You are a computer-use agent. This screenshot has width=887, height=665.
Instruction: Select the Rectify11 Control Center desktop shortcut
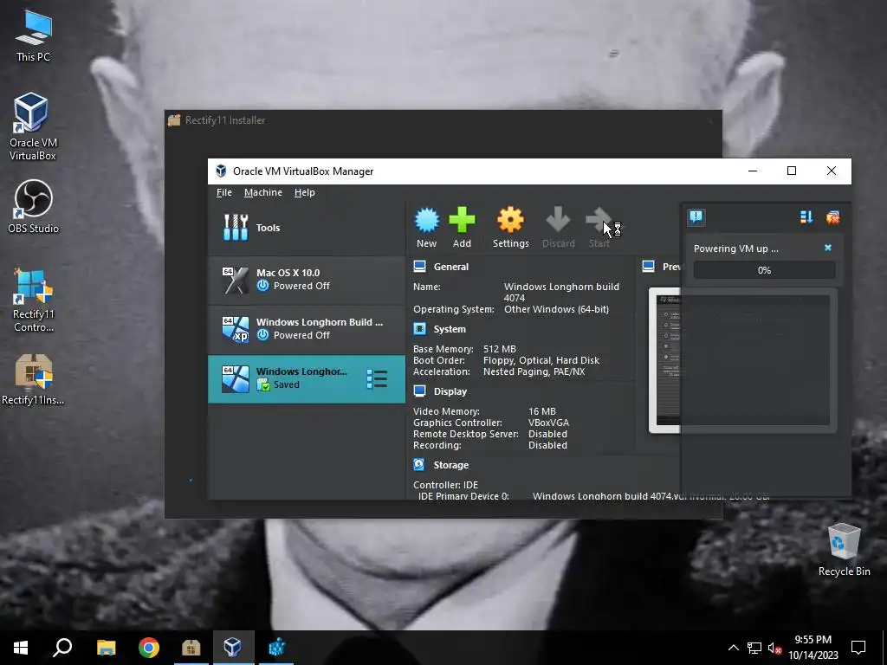tap(33, 300)
